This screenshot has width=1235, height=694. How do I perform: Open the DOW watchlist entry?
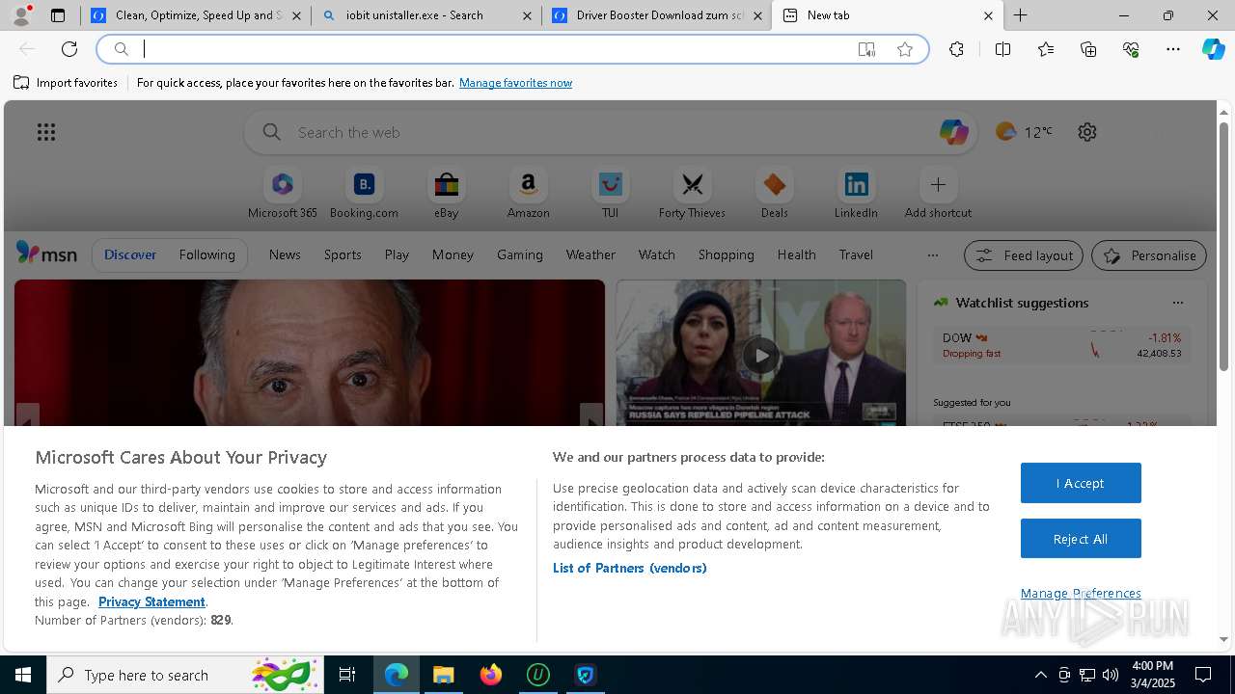[x=1061, y=345]
